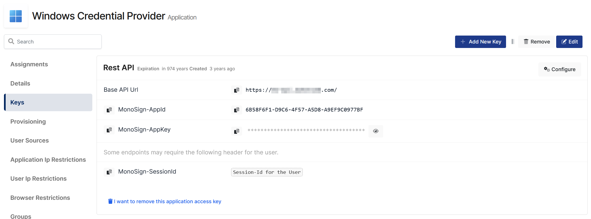Copy the MonoSign-AppKey header name

(109, 130)
